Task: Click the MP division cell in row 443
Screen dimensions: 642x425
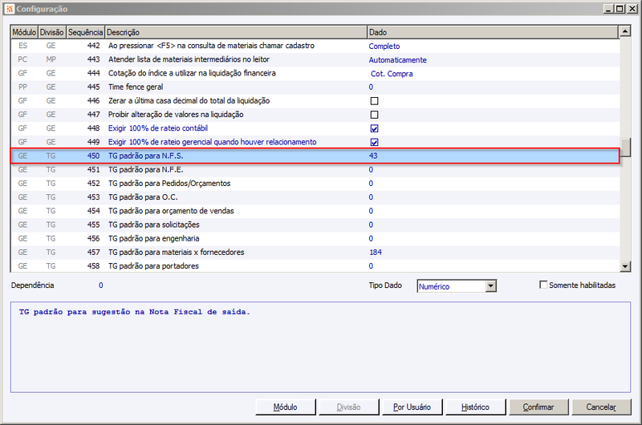Action: pyautogui.click(x=51, y=59)
